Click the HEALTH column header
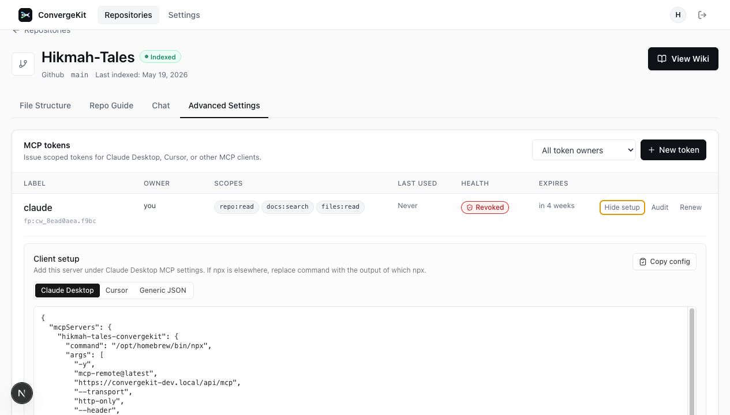The image size is (730, 415). tap(475, 183)
